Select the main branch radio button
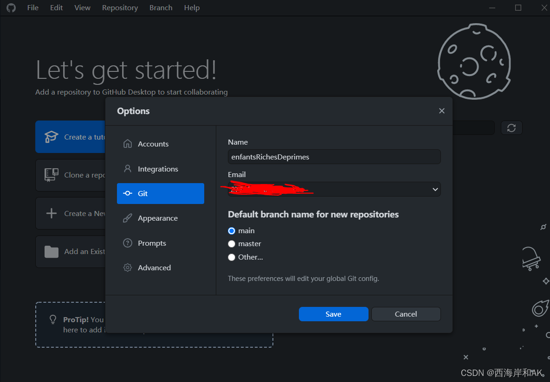Screen dimensions: 550x382 point(232,231)
